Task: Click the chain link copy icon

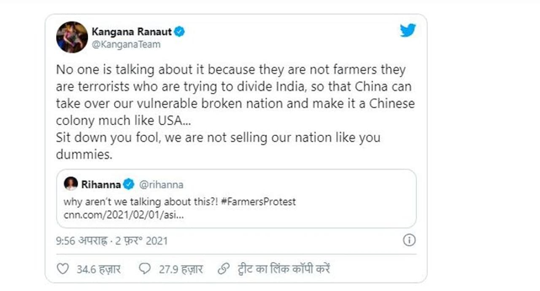Action: point(224,269)
